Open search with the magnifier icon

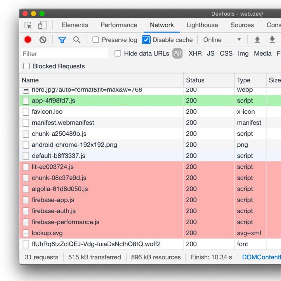(77, 40)
